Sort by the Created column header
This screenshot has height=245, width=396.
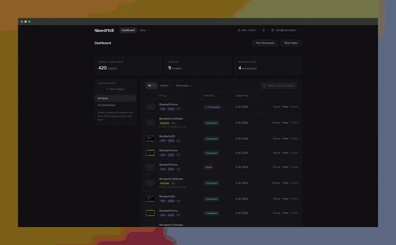[242, 96]
